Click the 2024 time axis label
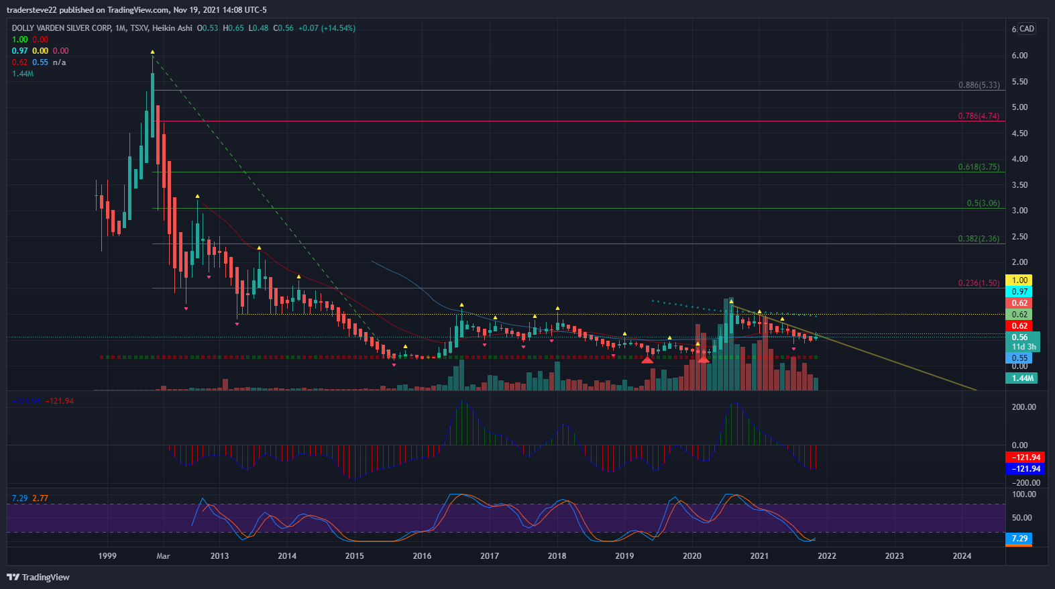Image resolution: width=1055 pixels, height=589 pixels. coord(962,556)
